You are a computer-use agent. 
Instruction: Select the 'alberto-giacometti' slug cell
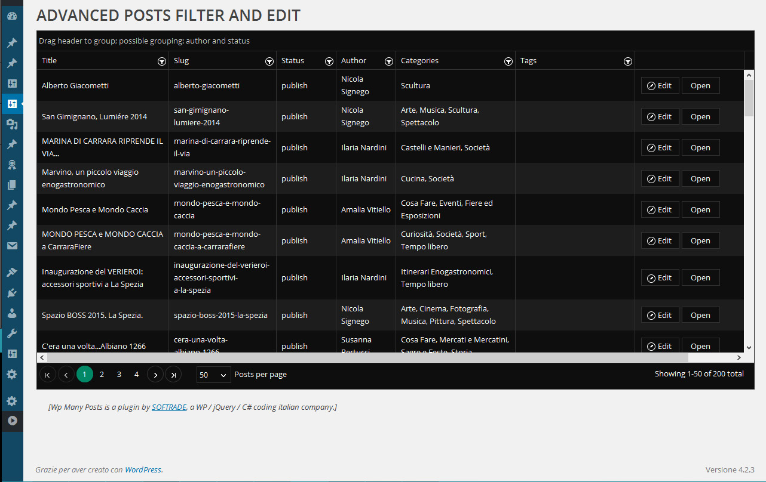coord(222,85)
